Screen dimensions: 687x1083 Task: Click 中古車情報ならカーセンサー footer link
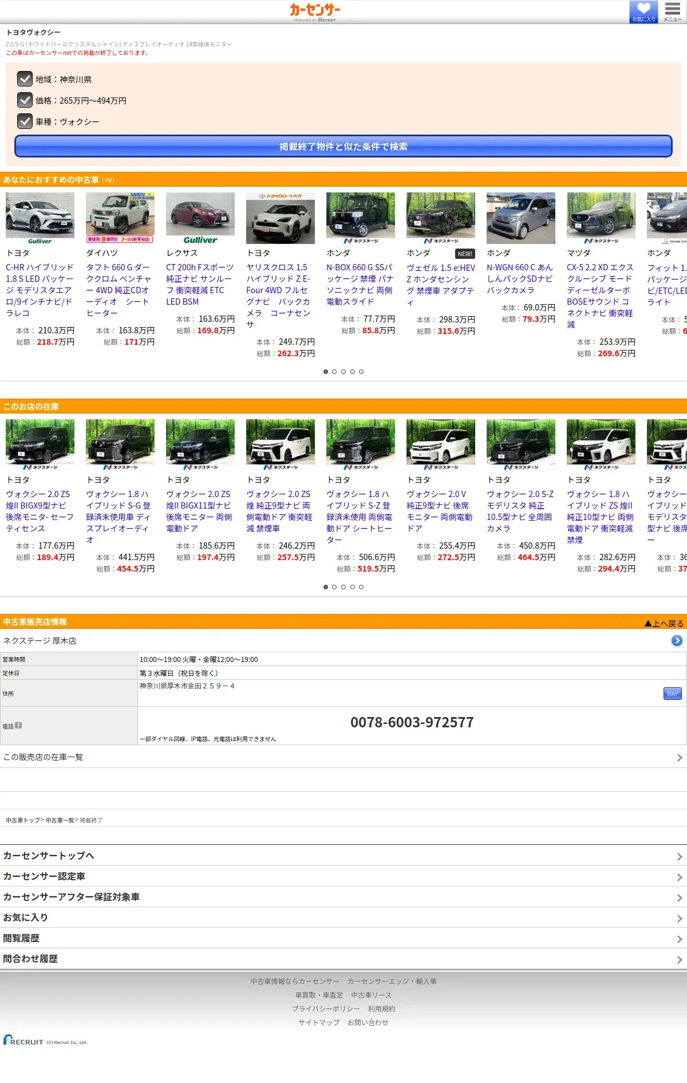(x=295, y=981)
